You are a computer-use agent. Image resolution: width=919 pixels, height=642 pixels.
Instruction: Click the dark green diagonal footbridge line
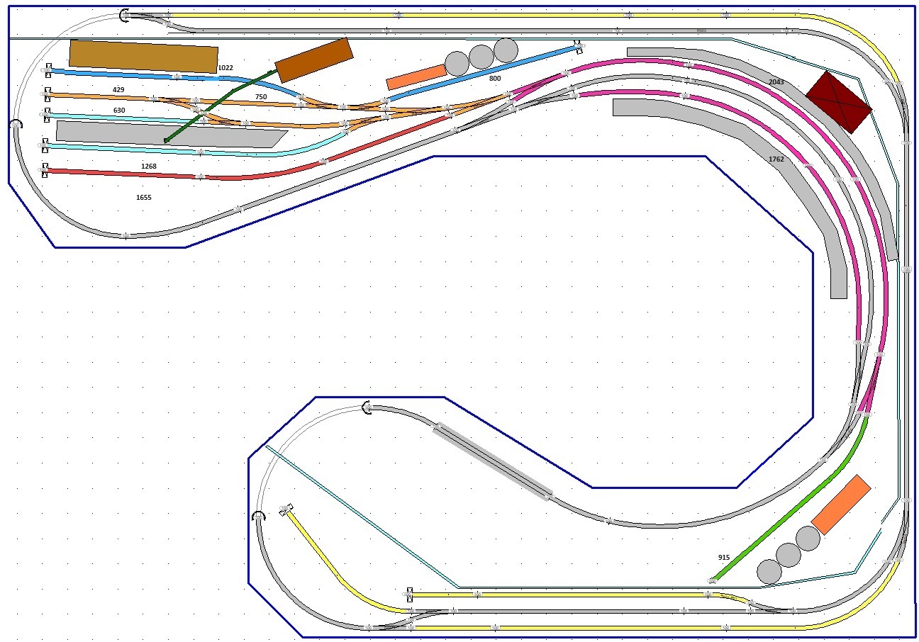point(220,106)
